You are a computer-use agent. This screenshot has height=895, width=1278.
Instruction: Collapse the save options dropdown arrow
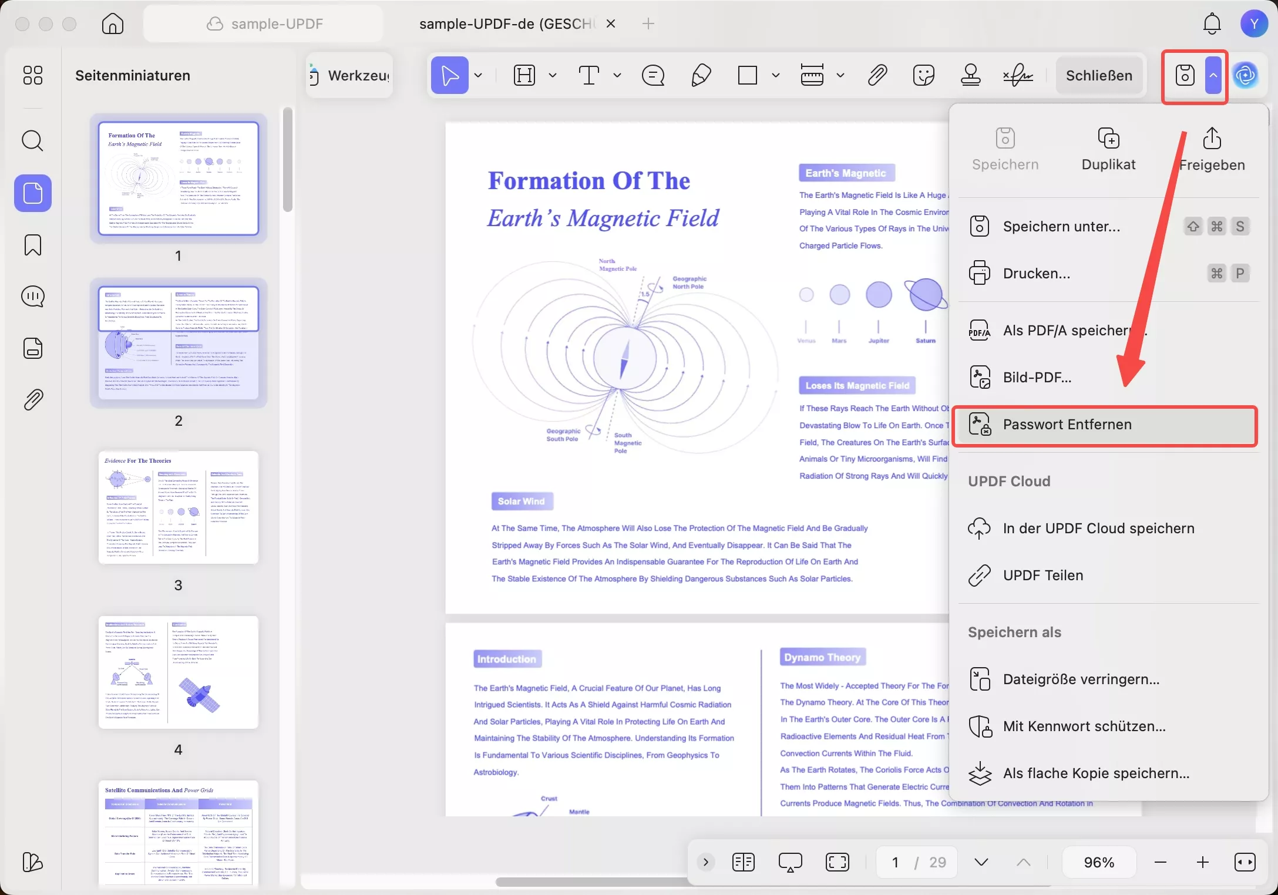pyautogui.click(x=1213, y=75)
